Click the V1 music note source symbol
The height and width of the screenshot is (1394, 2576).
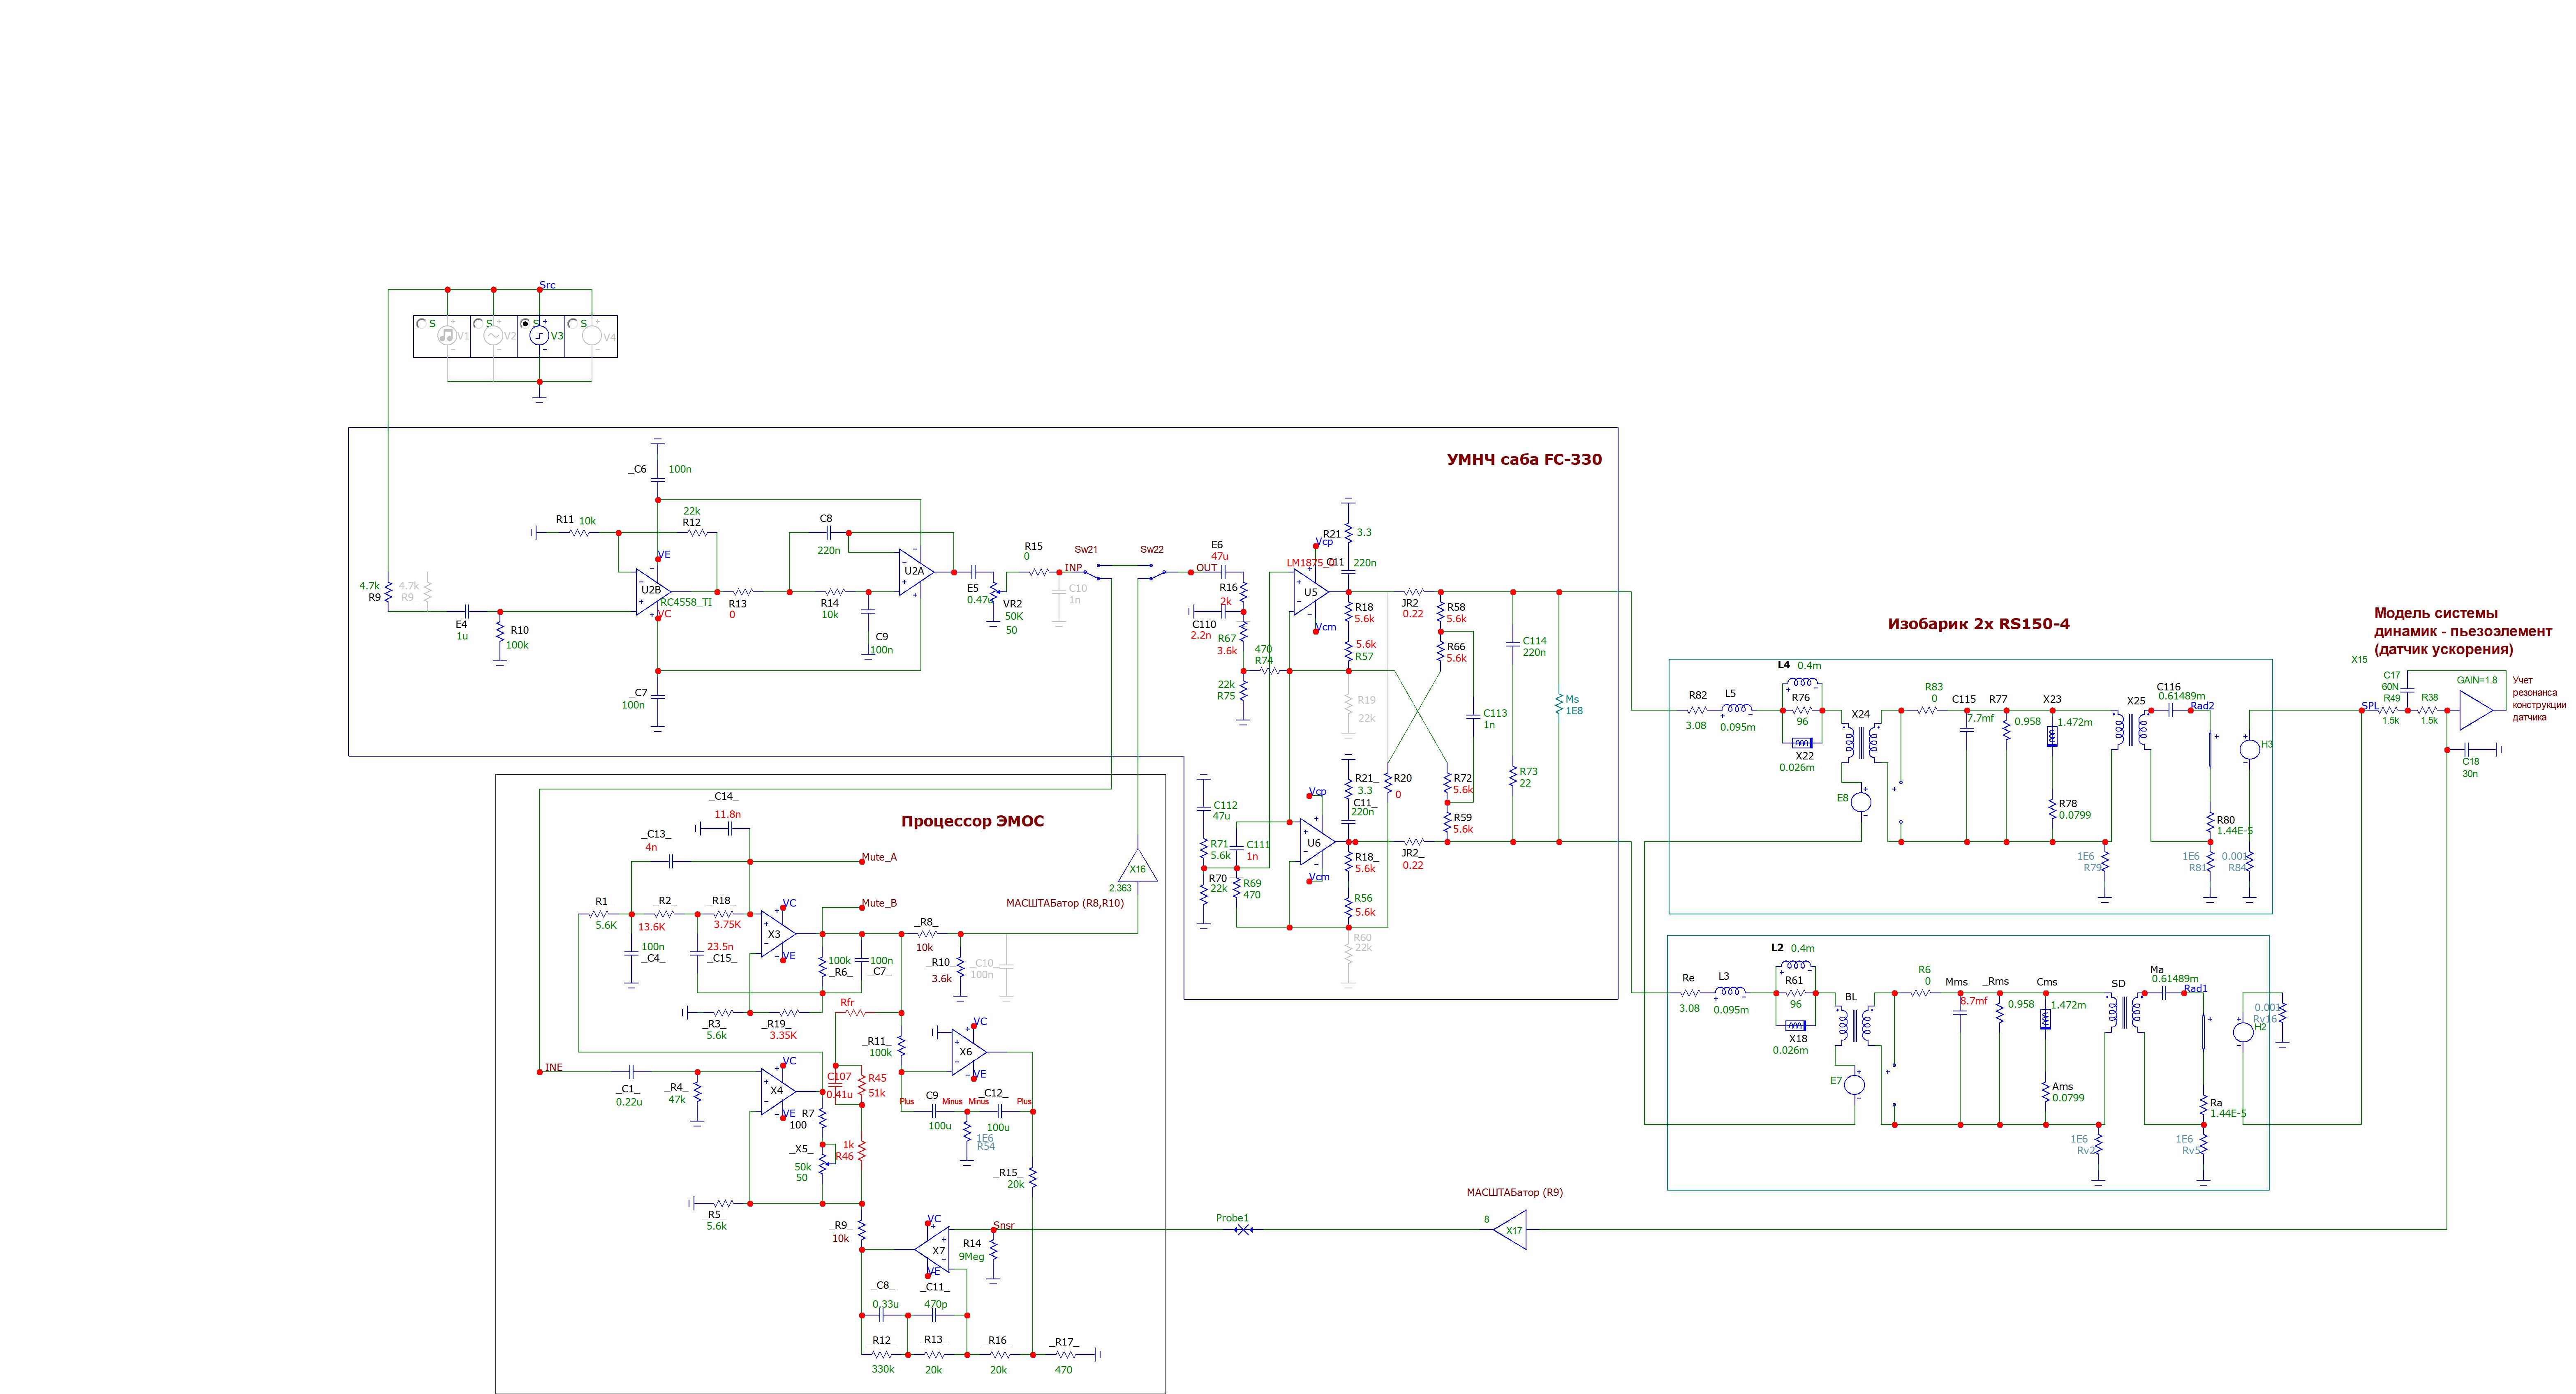(447, 336)
